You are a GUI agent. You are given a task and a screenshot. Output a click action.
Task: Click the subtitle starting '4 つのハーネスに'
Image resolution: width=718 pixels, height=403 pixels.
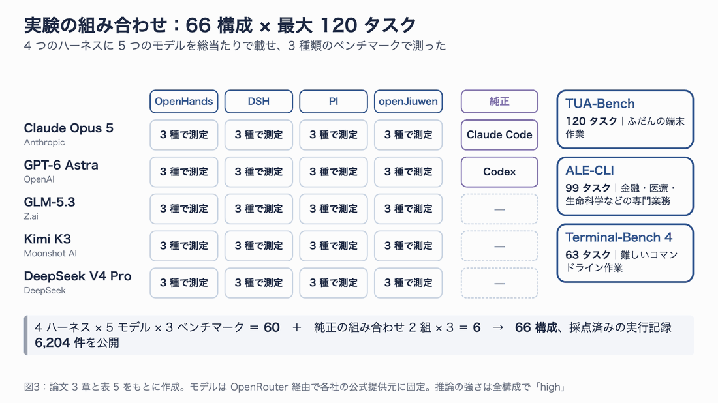[235, 46]
